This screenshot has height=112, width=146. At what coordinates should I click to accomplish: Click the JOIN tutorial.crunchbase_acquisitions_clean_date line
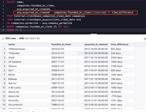click(44, 20)
